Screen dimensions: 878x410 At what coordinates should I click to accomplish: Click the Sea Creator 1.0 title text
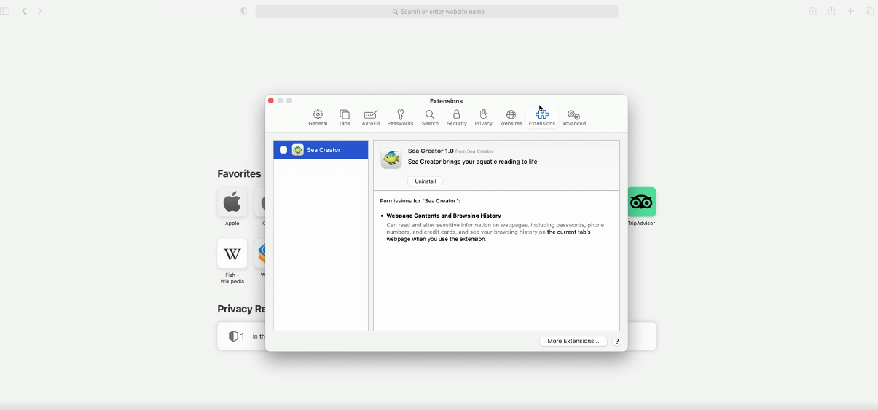click(431, 151)
